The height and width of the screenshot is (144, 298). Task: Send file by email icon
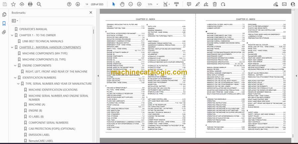pyautogui.click(x=284, y=4)
